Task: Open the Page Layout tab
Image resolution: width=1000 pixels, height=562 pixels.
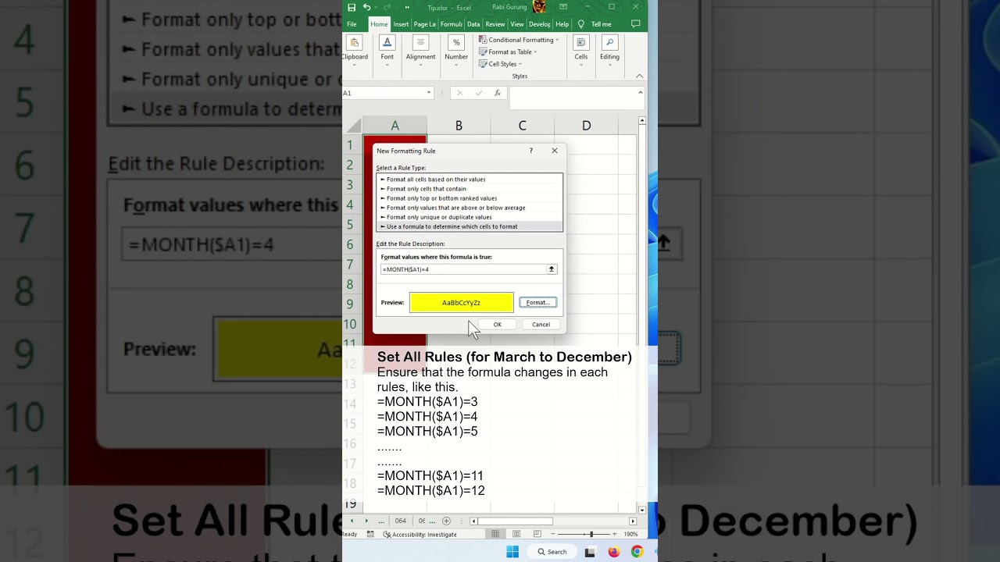Action: coord(425,24)
